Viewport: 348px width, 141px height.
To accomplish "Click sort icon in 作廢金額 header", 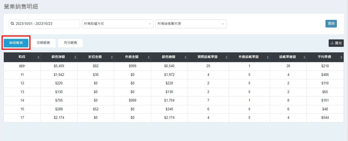I will (x=149, y=57).
